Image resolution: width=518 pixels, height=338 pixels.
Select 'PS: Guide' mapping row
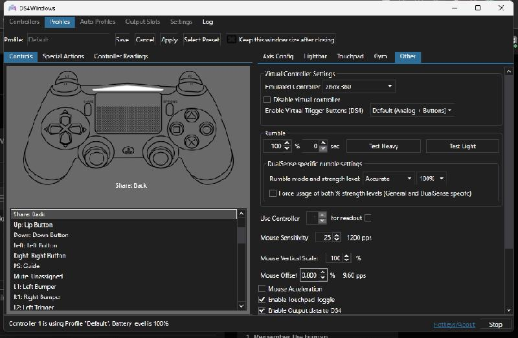(x=124, y=265)
